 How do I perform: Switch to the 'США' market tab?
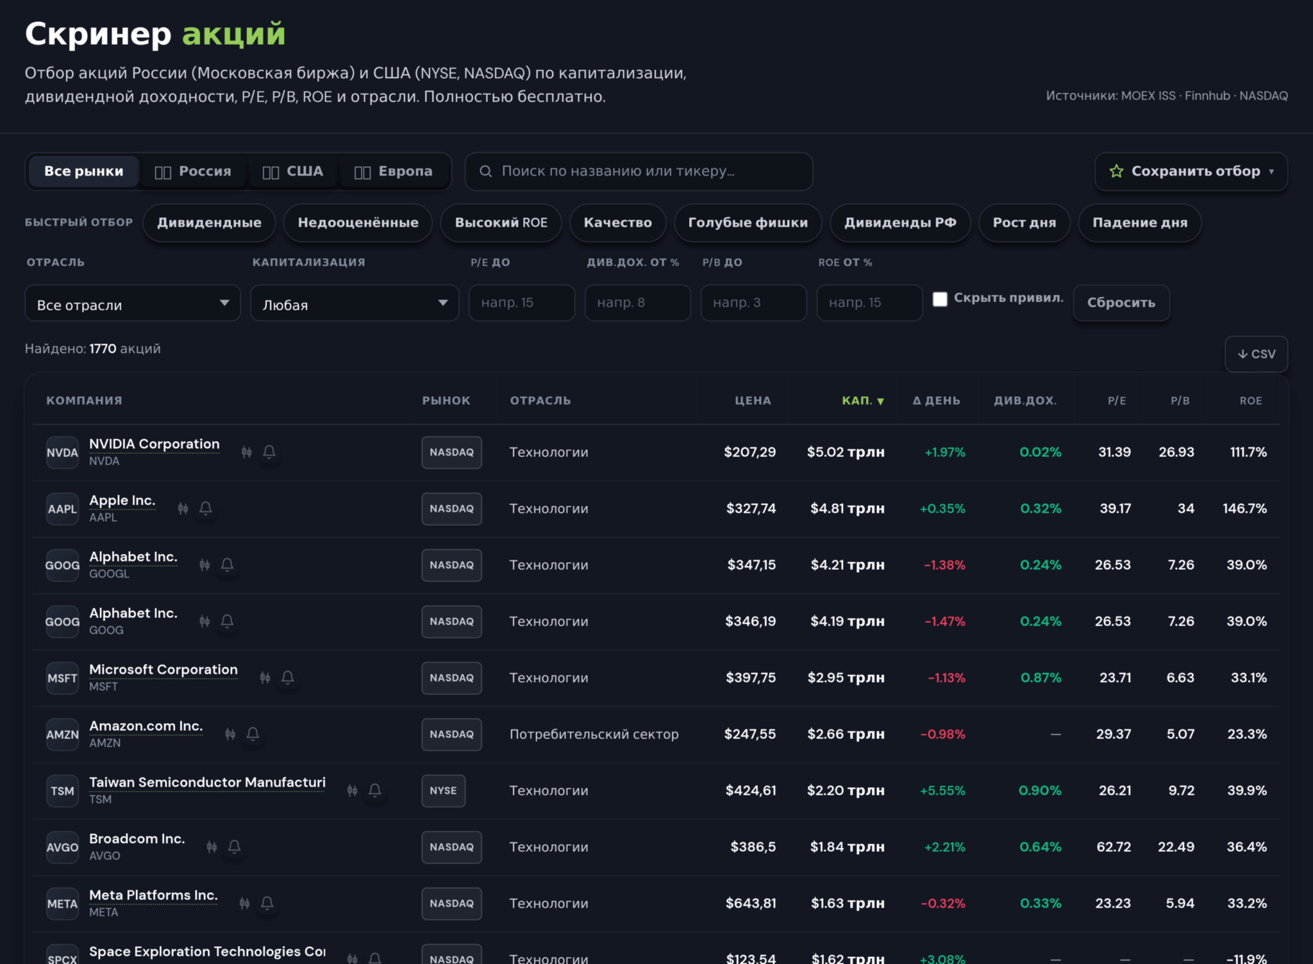[293, 171]
